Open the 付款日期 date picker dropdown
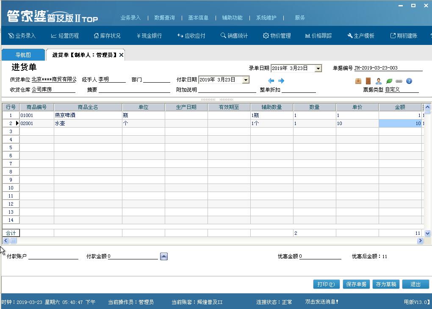Screen dimensions: 432x309 point(246,80)
